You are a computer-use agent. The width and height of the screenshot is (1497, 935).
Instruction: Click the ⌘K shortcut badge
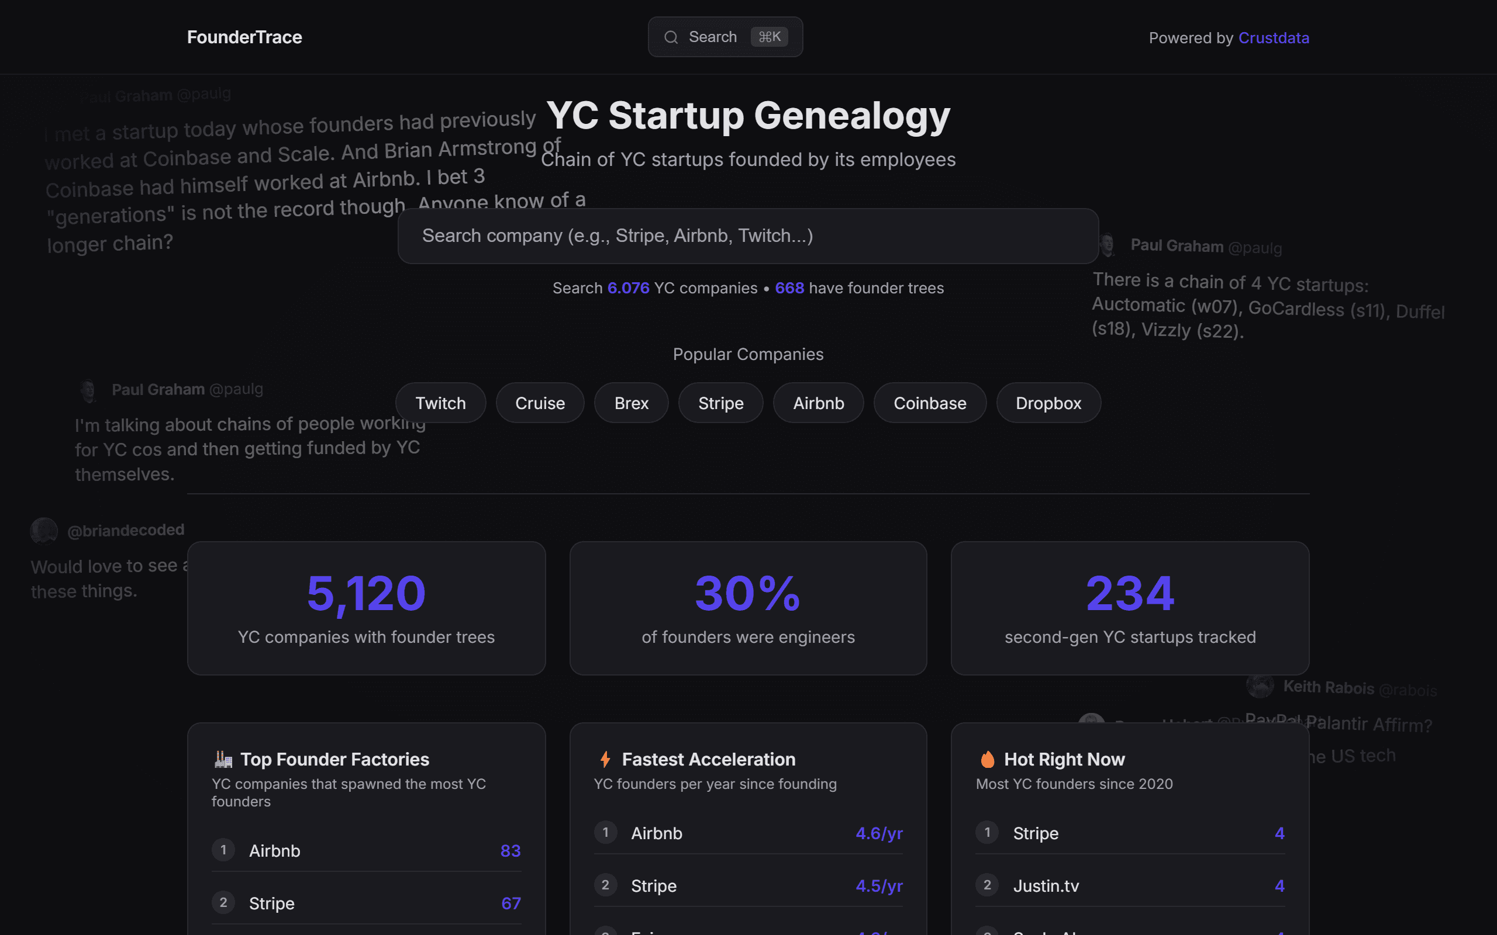click(769, 37)
